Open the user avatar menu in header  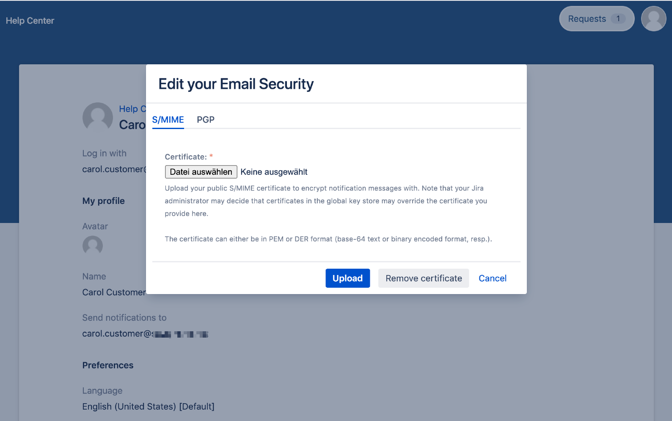(x=653, y=19)
